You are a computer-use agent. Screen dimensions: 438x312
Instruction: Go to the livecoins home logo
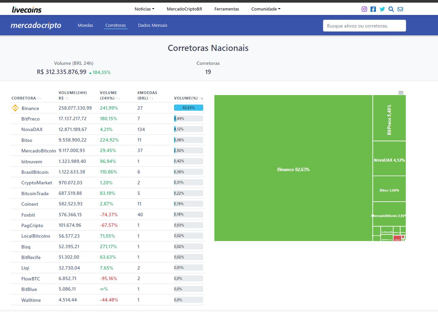[26, 10]
